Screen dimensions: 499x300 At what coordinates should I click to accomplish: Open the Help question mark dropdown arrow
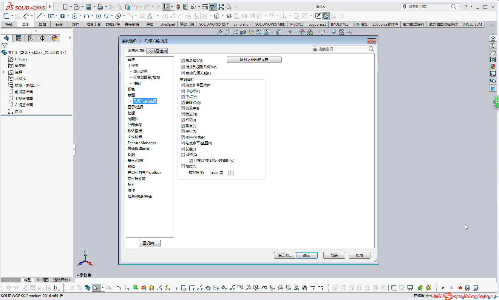tap(472, 7)
